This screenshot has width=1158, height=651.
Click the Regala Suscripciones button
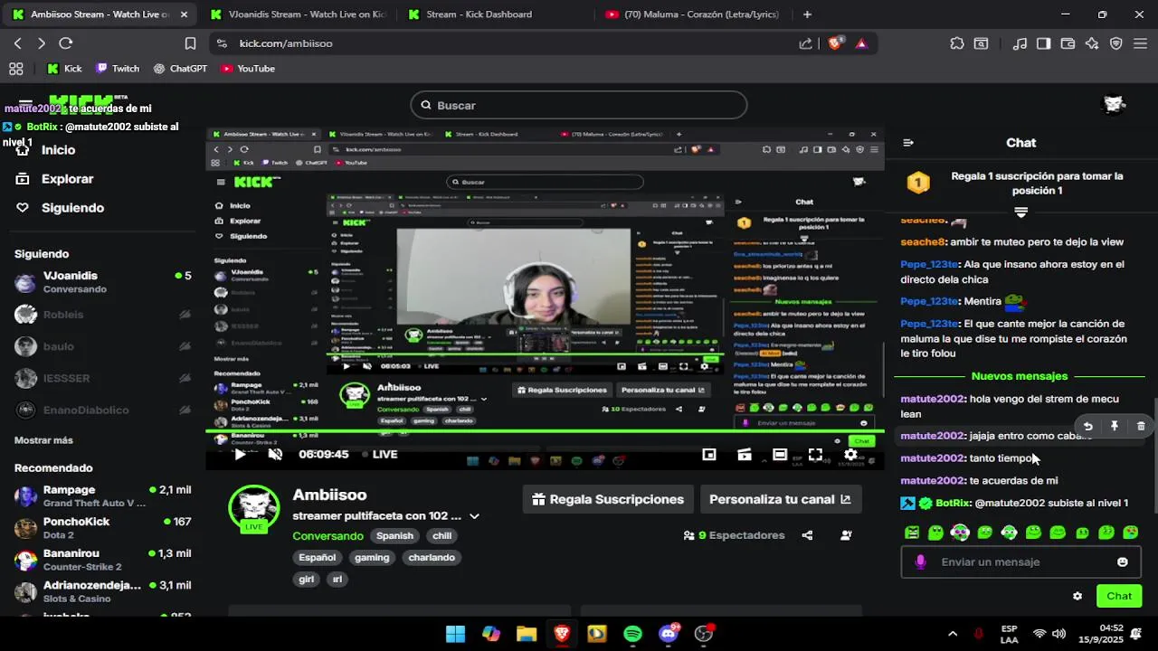coord(608,499)
